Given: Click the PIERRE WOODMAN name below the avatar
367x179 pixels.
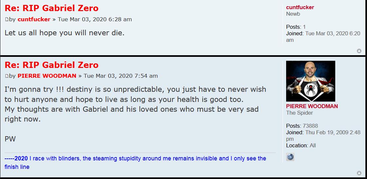Looking at the screenshot, I should [x=312, y=106].
